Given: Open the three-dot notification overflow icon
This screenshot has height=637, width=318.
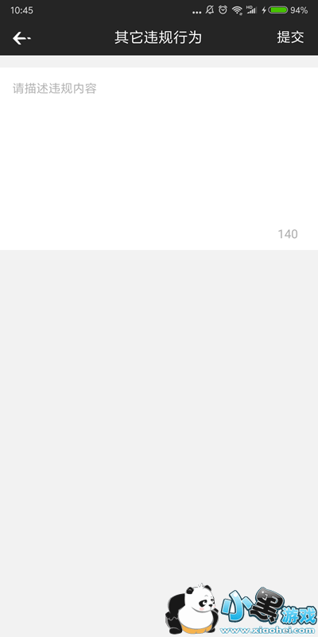Looking at the screenshot, I should (x=196, y=12).
